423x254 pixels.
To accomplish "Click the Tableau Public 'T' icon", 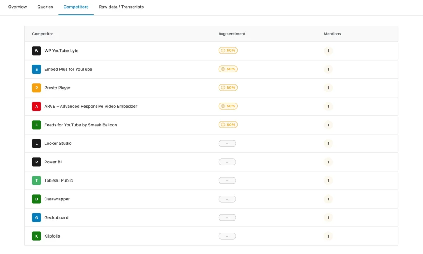I will [36, 181].
